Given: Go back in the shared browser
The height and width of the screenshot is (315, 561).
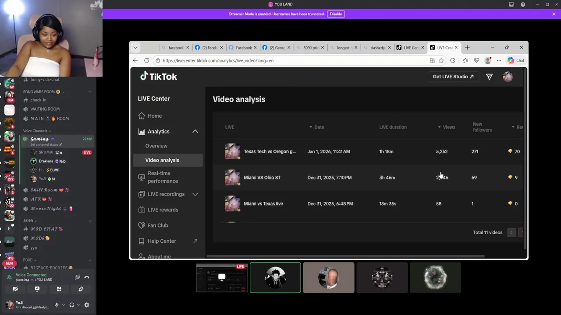Looking at the screenshot, I should [135, 60].
